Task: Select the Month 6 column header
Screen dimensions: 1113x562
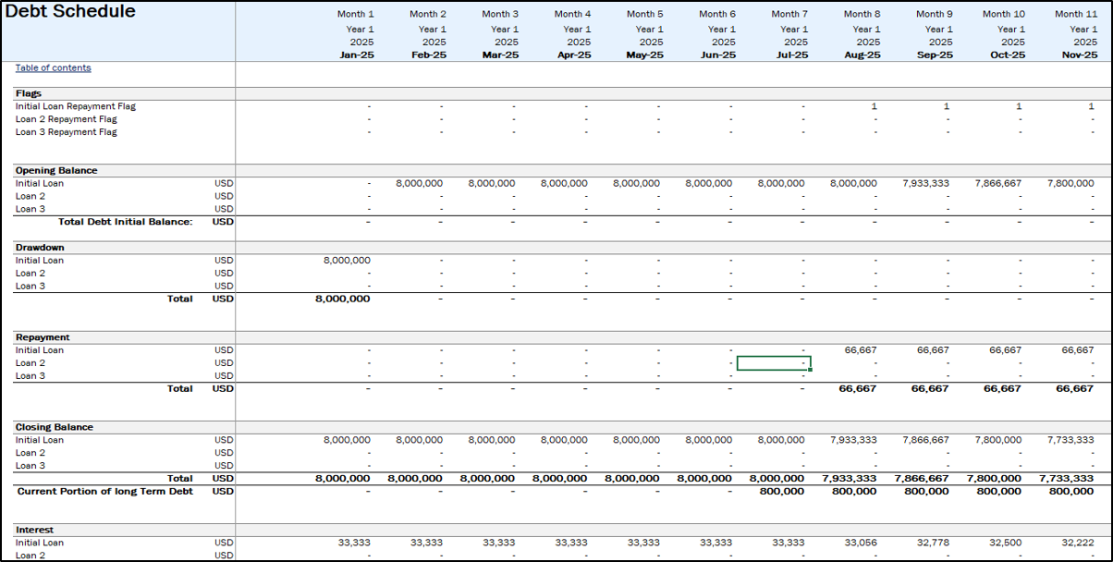Action: tap(717, 14)
